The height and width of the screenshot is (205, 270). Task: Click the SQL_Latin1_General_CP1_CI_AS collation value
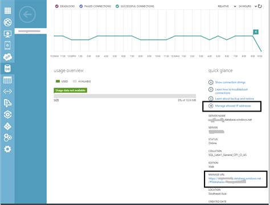click(227, 155)
